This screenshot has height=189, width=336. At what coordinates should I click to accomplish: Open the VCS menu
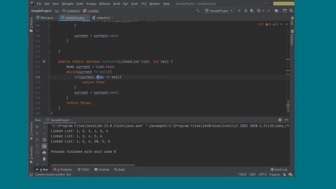[143, 4]
